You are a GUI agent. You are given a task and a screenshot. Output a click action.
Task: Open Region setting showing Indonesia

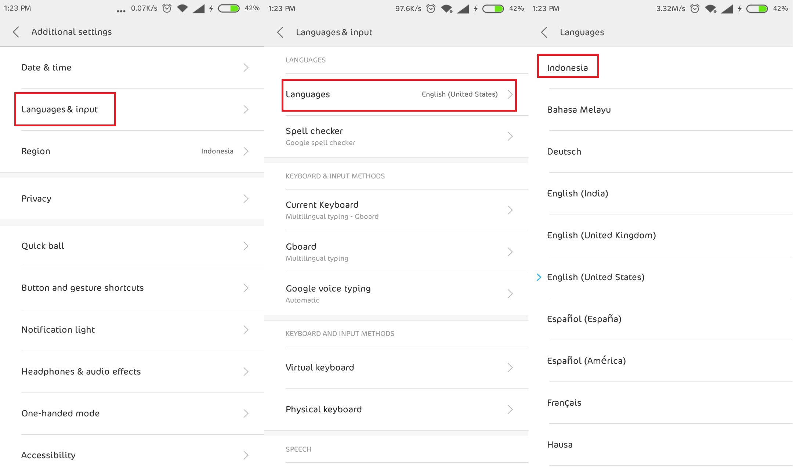[132, 151]
